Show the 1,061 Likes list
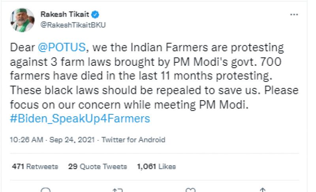 [156, 166]
